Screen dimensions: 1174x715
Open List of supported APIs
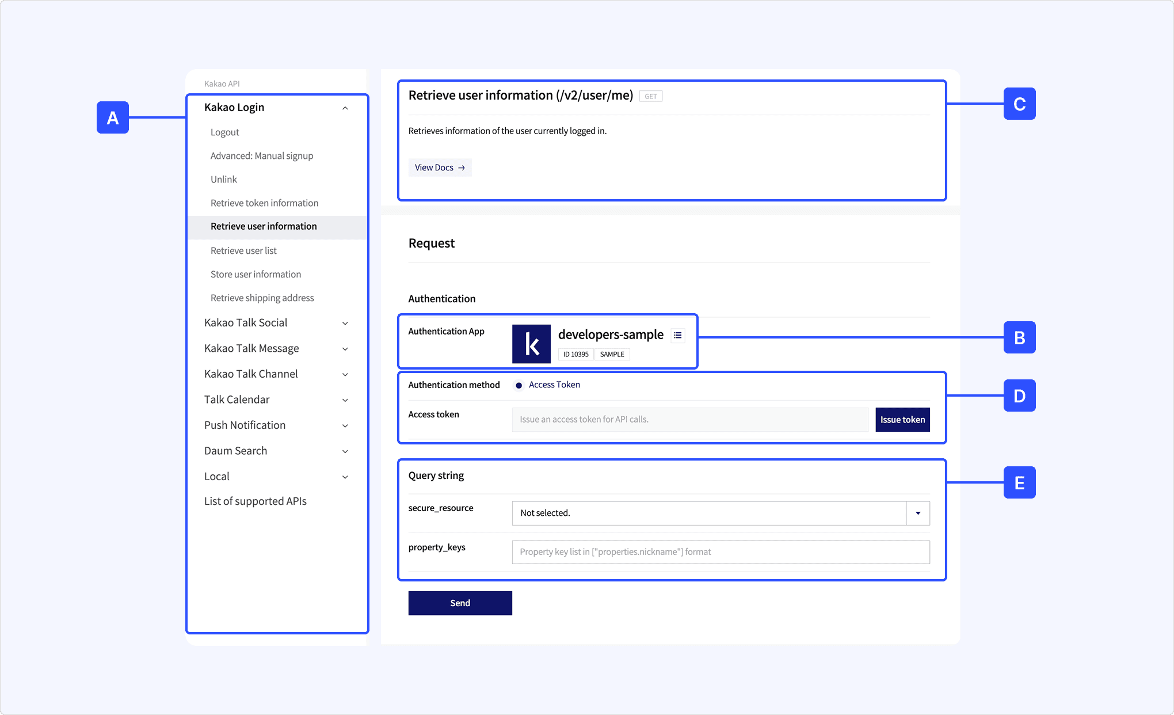(256, 501)
